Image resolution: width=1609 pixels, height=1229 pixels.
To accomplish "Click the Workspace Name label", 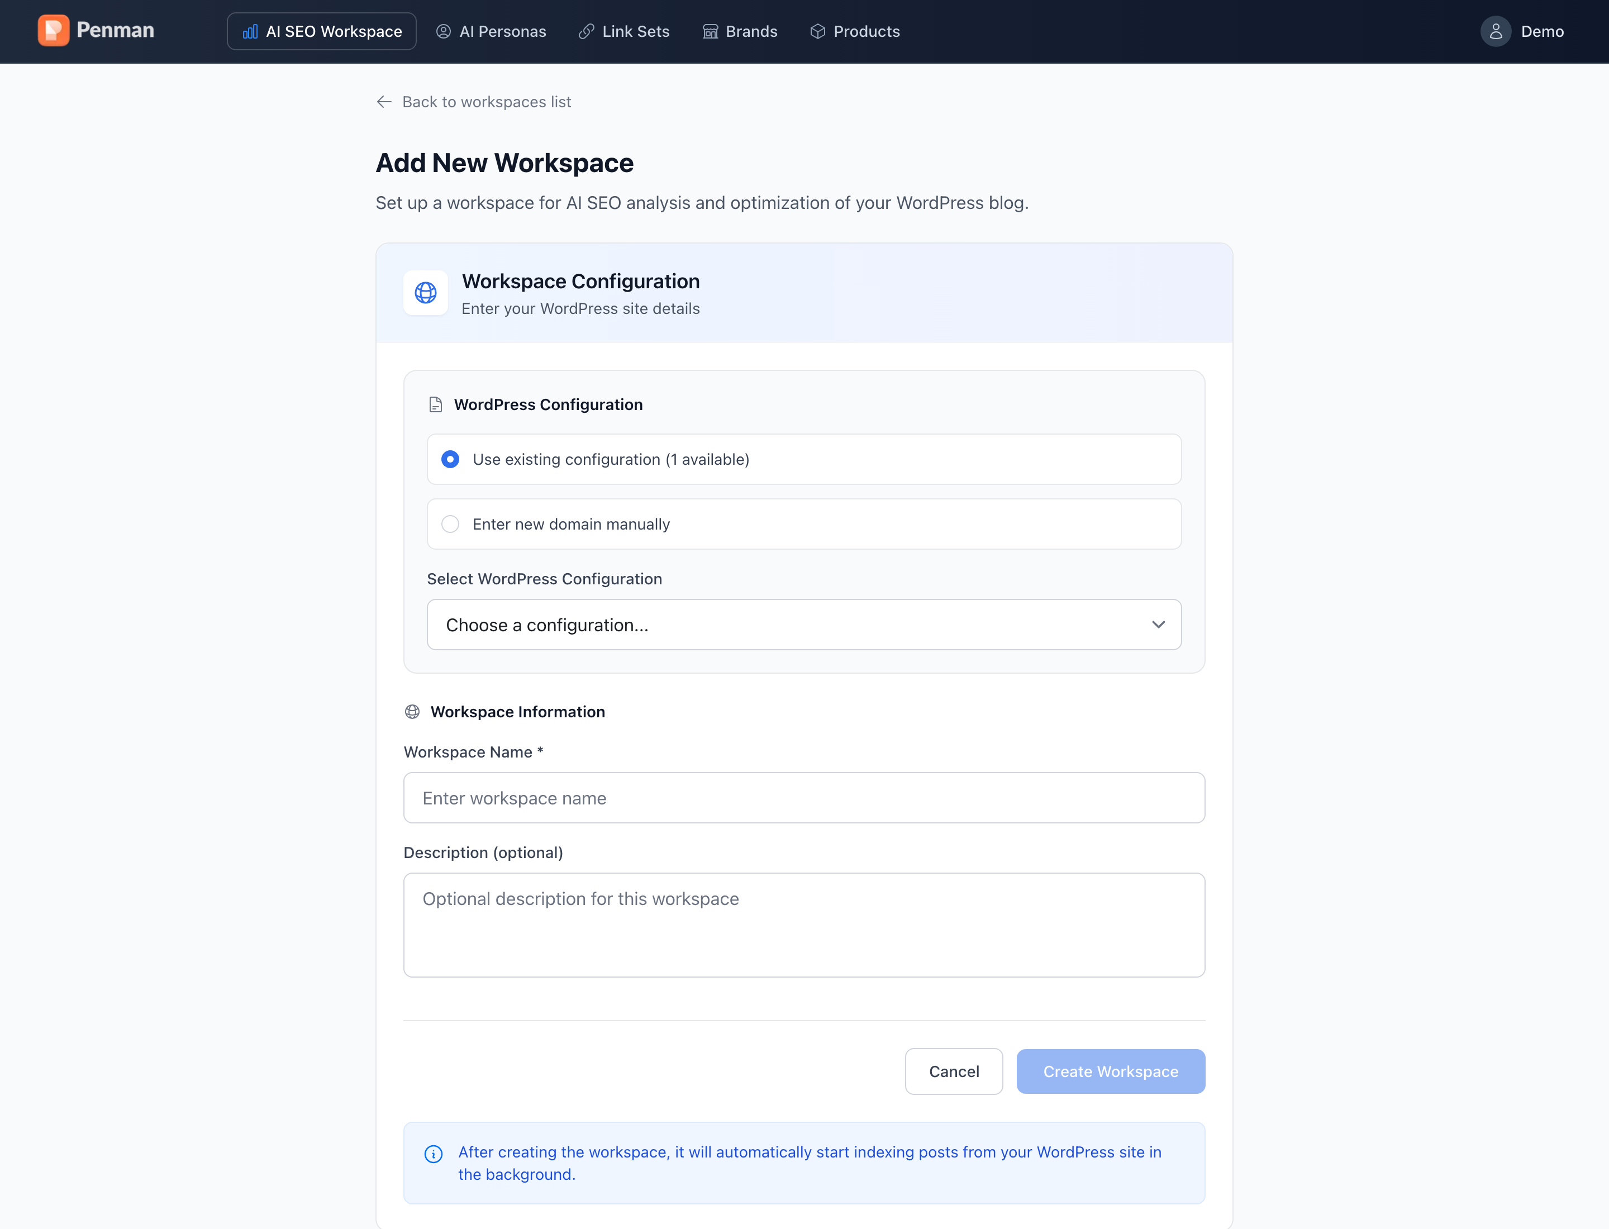I will click(473, 752).
